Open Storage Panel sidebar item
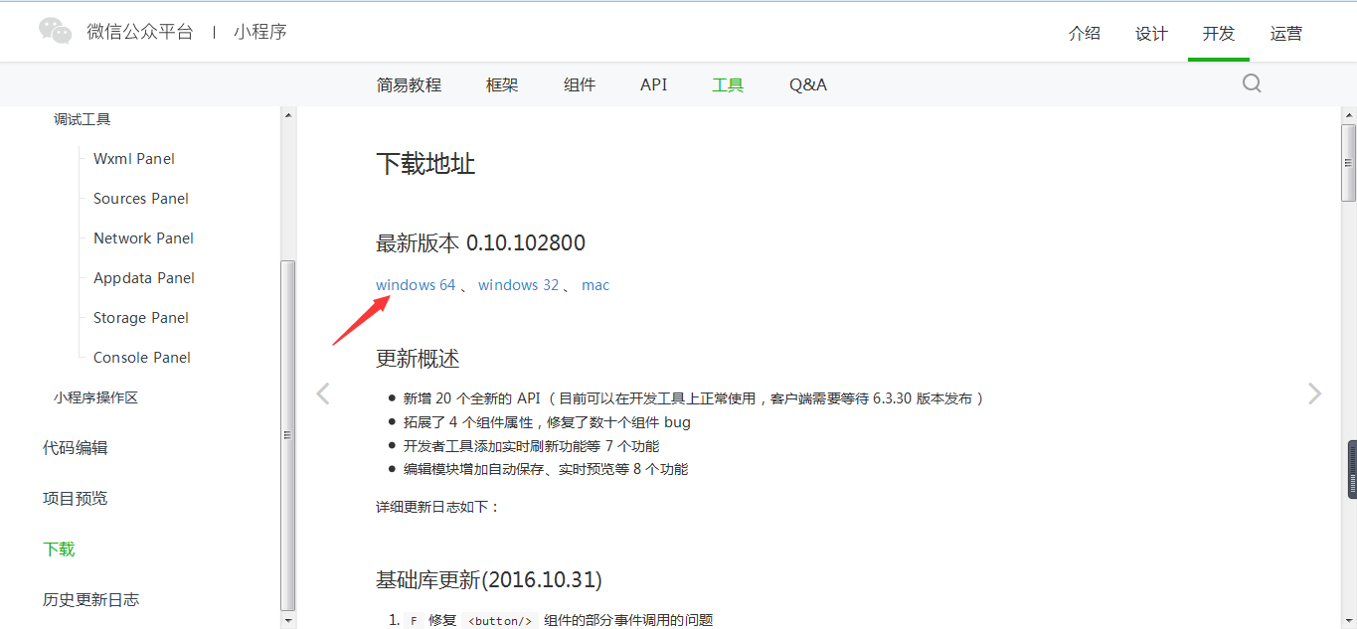Screen dimensions: 1357x629 click(x=141, y=318)
